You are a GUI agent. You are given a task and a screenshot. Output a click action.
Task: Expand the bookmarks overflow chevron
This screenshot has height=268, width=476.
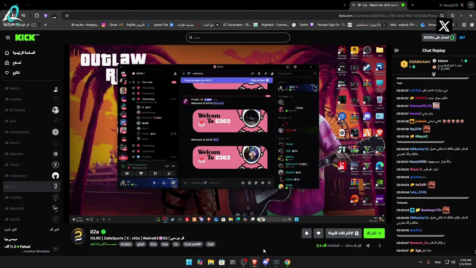45,25
